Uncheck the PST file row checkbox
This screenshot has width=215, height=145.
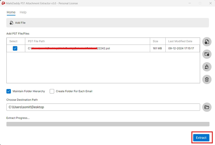(x=15, y=48)
